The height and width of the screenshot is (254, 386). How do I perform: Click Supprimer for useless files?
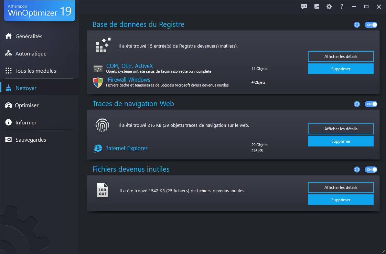click(341, 200)
